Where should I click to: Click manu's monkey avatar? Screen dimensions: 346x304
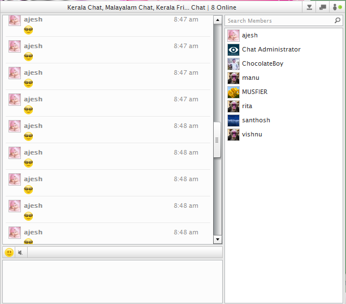(x=233, y=78)
